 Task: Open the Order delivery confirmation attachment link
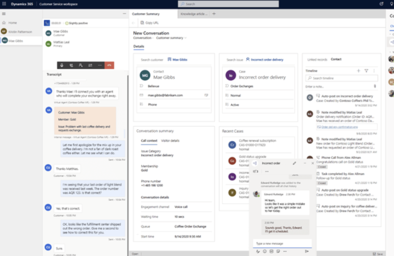339,127
